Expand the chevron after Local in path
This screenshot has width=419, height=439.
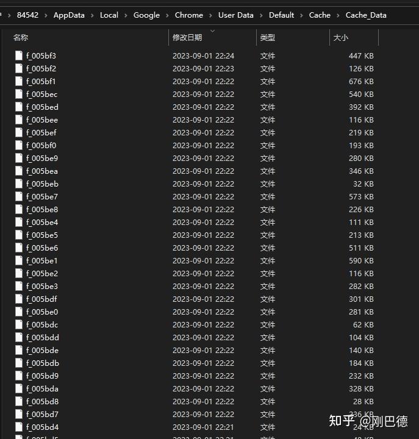click(126, 15)
